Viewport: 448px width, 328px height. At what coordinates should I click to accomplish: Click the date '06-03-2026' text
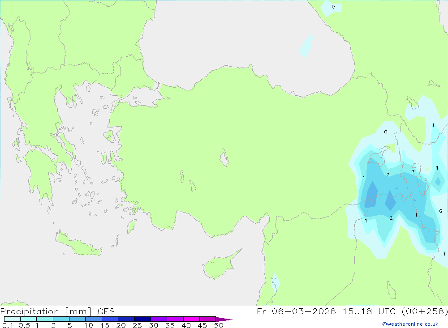(x=304, y=311)
